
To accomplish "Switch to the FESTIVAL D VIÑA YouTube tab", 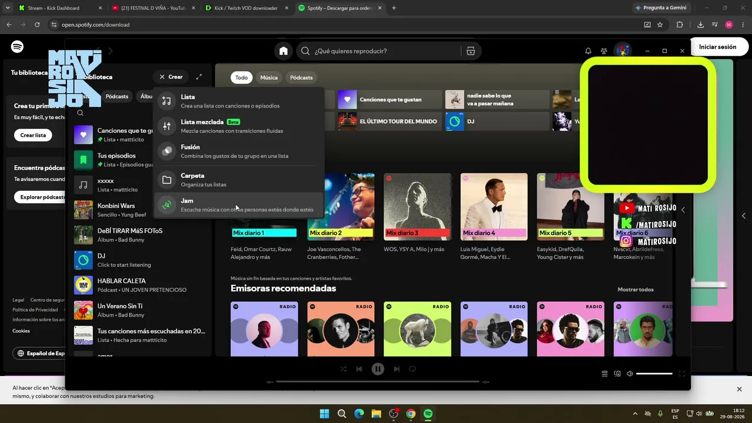I will click(x=153, y=8).
